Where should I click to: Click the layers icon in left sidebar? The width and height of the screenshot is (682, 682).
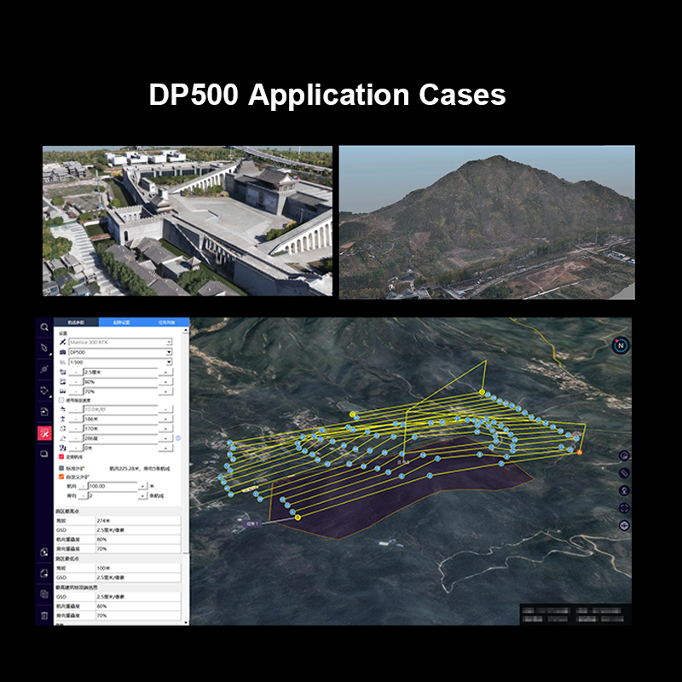(x=44, y=454)
